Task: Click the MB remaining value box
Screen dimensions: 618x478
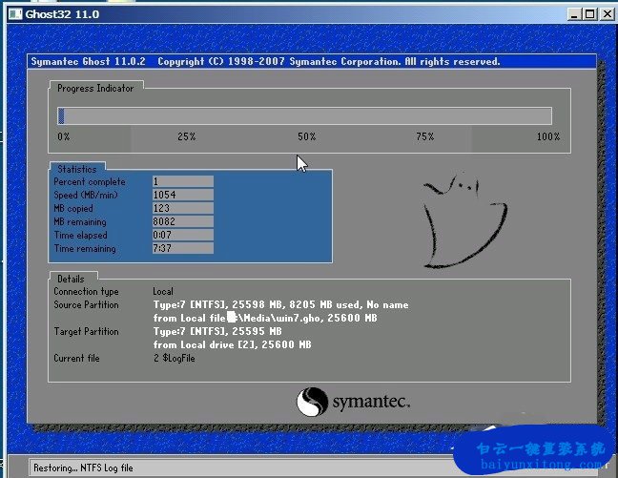Action: [182, 221]
